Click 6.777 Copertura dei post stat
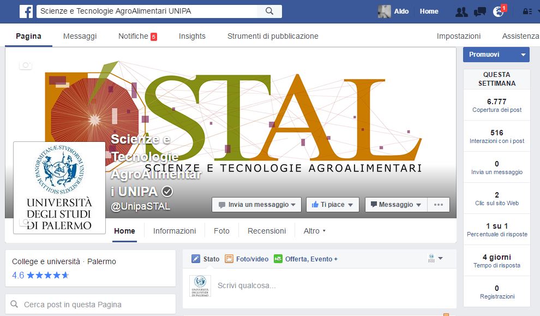 pos(496,105)
